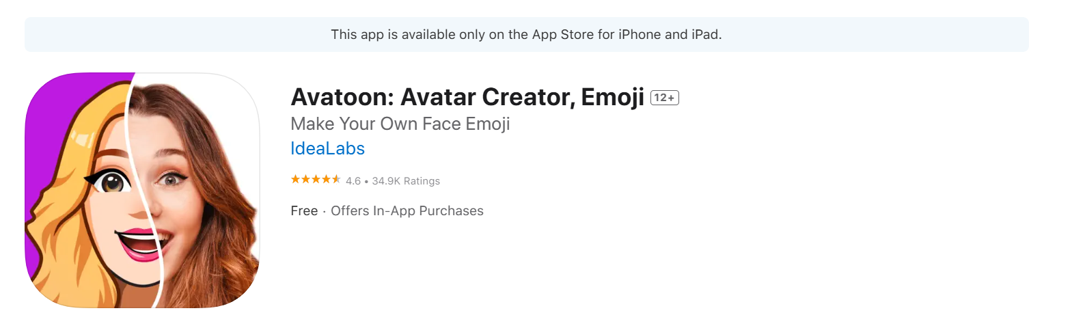Click the first orange rating star
Screen dimensions: 1085x315
(295, 180)
